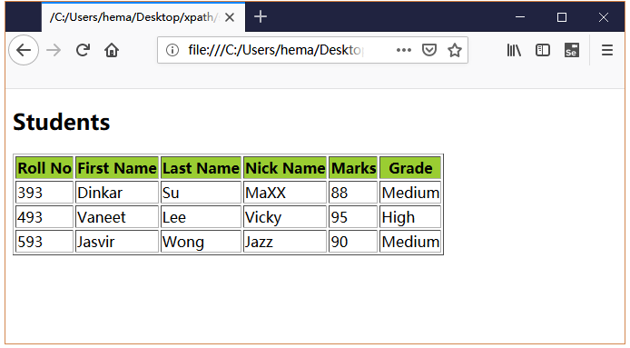Maximize the browser window
This screenshot has width=630, height=348.
click(x=562, y=17)
